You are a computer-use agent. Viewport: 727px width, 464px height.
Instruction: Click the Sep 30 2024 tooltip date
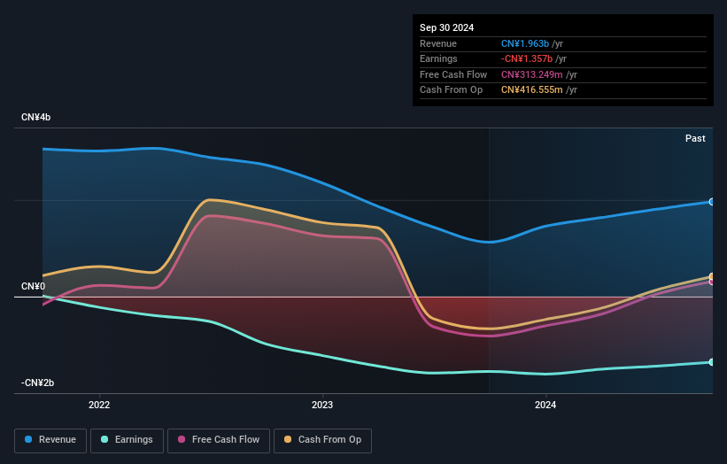tap(446, 27)
